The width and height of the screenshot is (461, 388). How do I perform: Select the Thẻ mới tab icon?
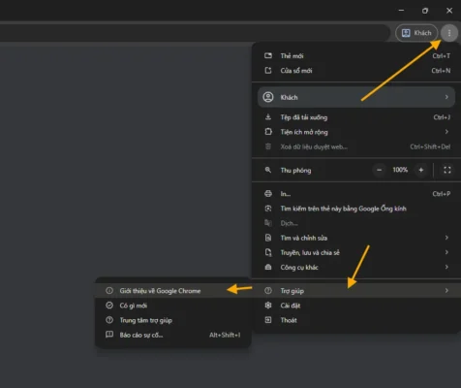point(268,55)
